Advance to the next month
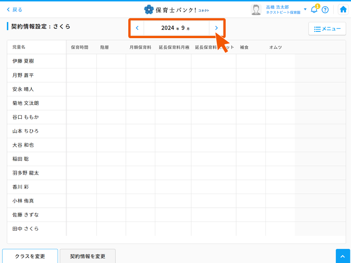351x263 pixels. click(x=217, y=28)
